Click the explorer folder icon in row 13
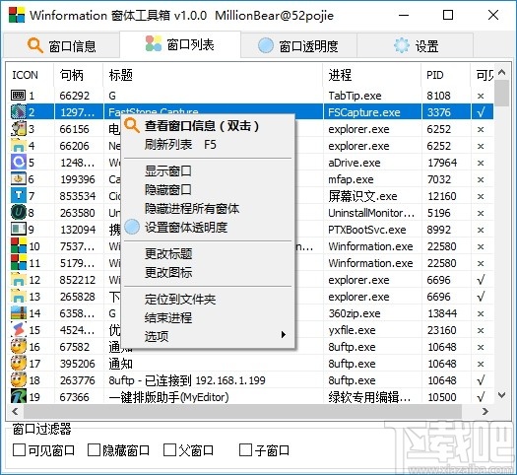This screenshot has height=475, width=517. pos(18,297)
